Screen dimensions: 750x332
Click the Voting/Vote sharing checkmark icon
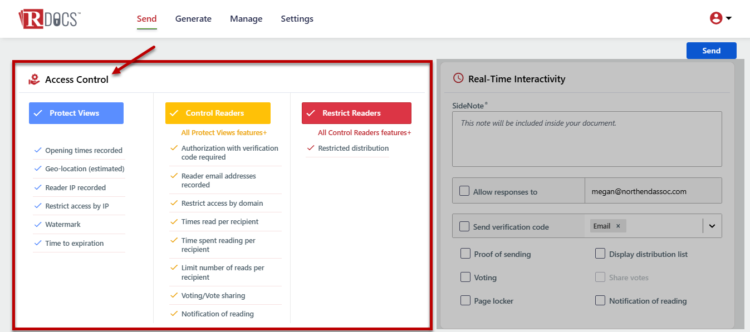coord(174,295)
